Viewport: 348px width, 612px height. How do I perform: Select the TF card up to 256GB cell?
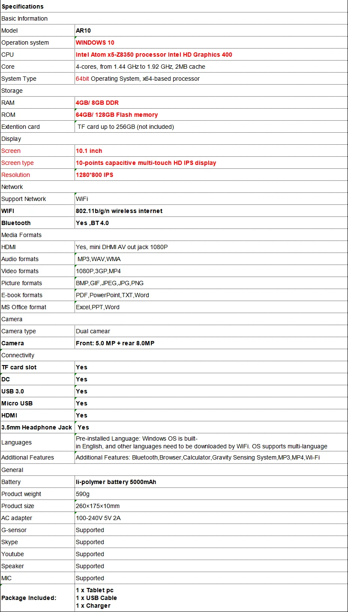tap(211, 127)
